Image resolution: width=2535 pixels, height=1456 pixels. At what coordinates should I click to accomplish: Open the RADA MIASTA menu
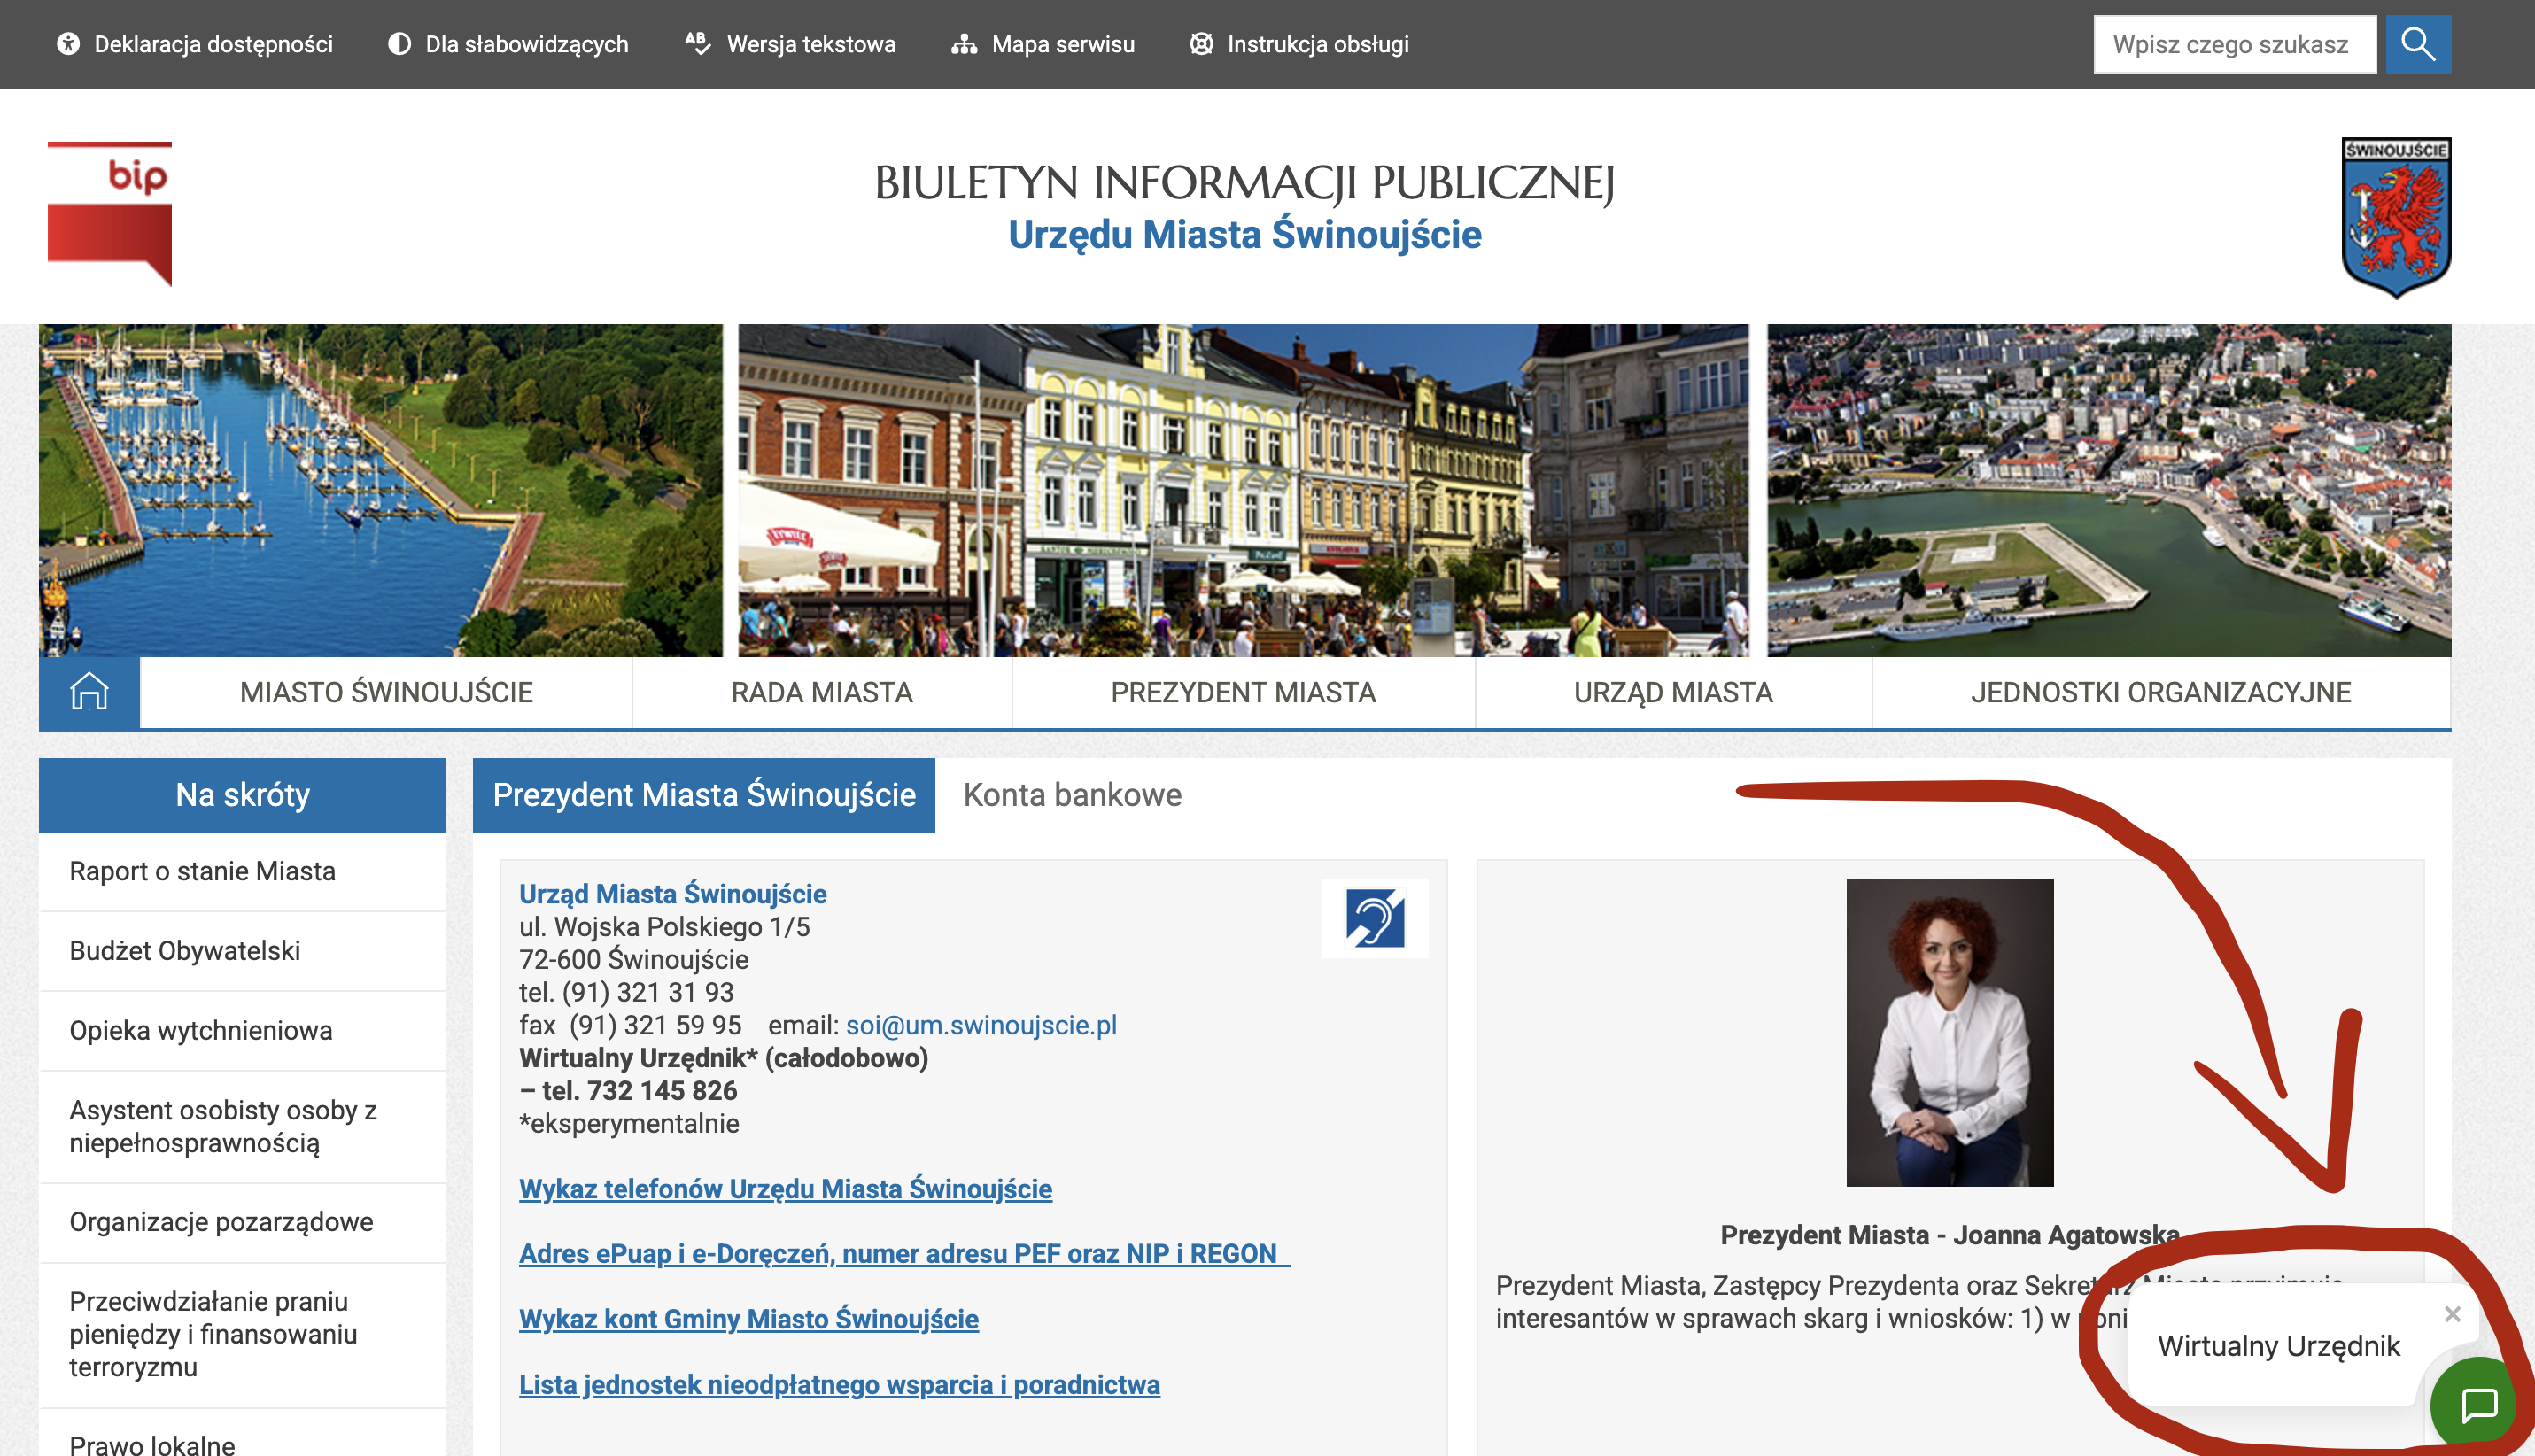821,692
